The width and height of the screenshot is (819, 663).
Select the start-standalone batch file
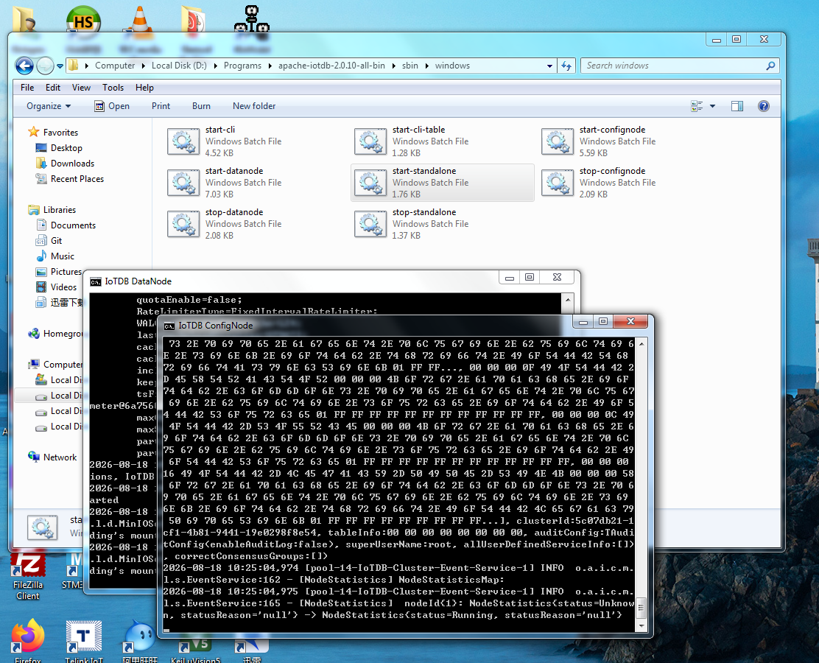pyautogui.click(x=443, y=183)
